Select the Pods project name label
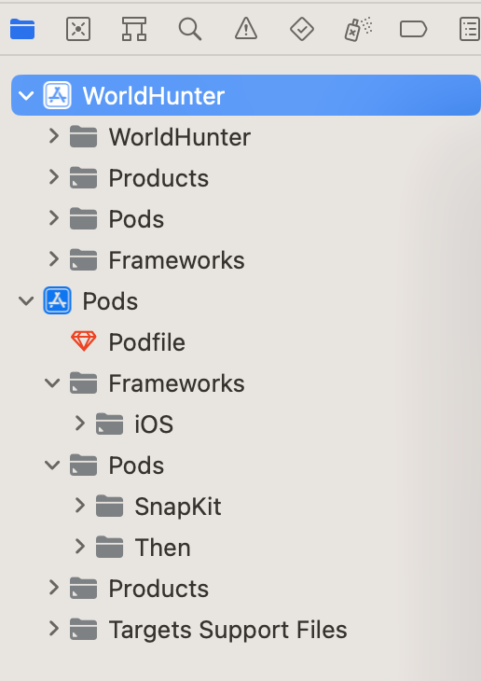Viewport: 481px width, 681px height. 110,301
